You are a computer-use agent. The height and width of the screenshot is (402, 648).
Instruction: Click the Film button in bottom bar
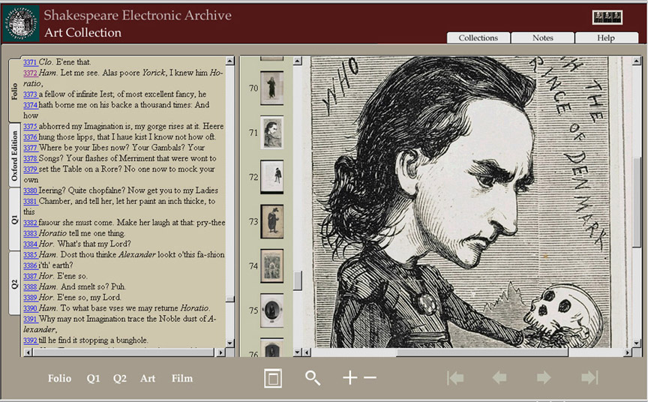click(x=182, y=379)
